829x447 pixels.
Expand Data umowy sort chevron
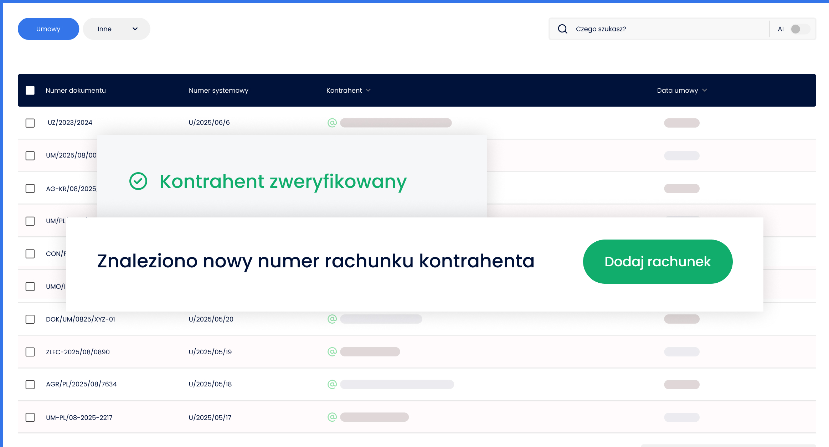click(x=705, y=90)
